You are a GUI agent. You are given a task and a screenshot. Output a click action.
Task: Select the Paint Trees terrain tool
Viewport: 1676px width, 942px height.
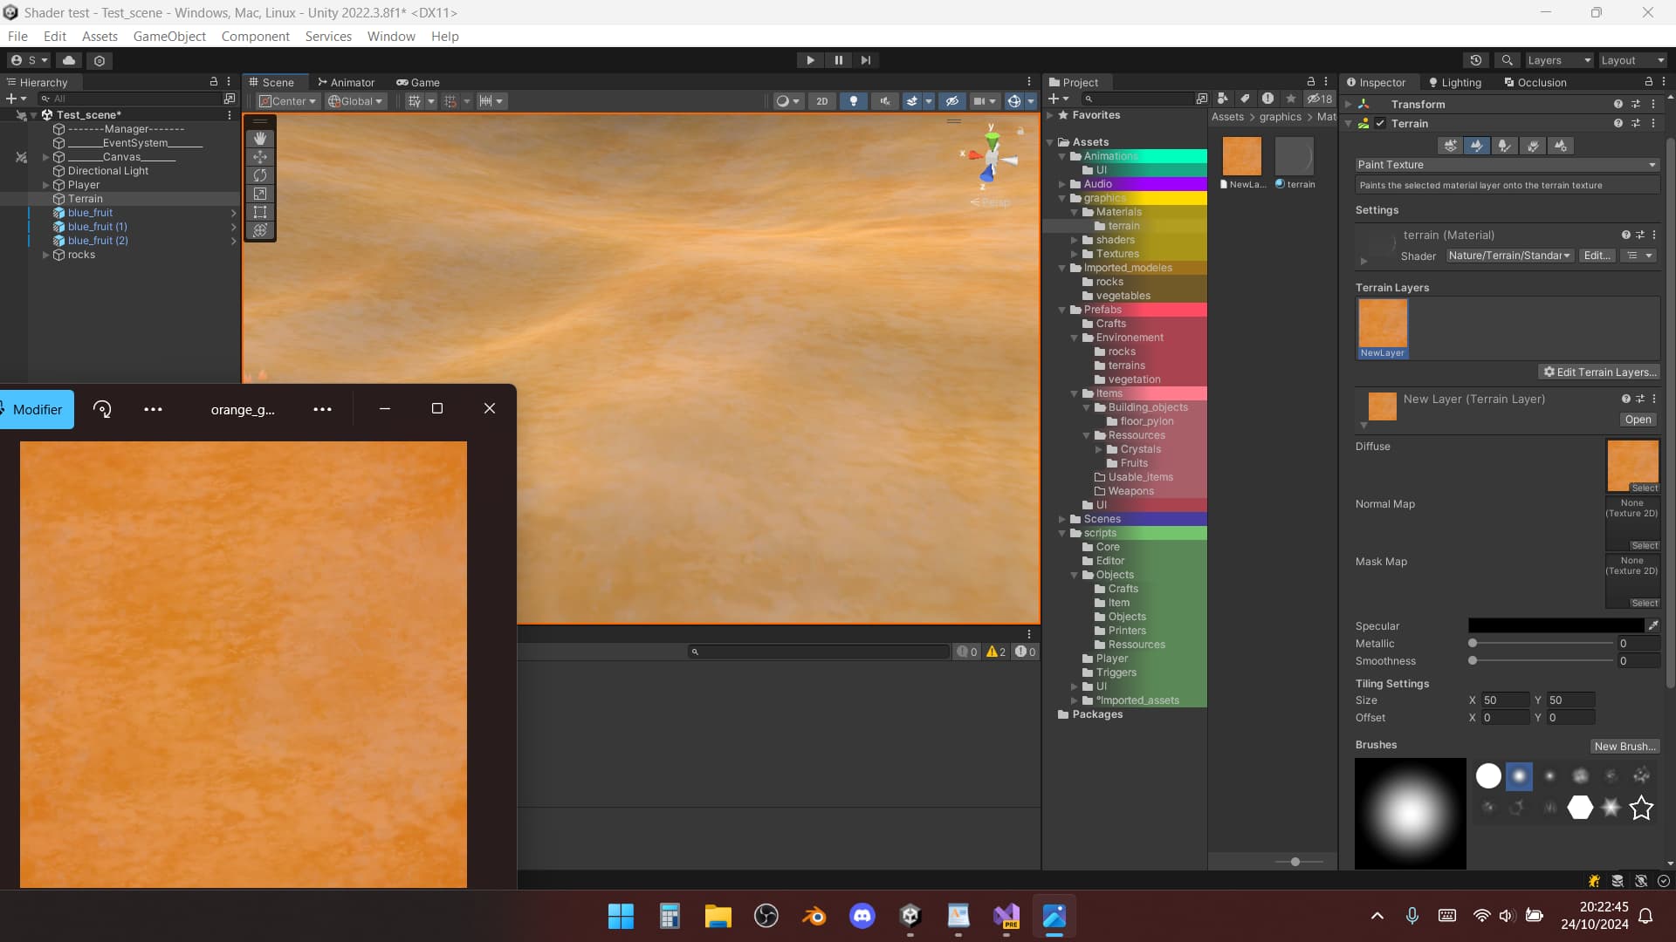1505,146
